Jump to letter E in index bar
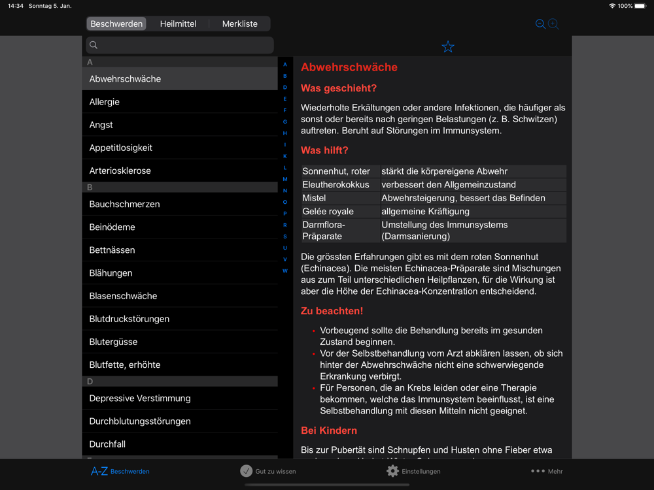 [285, 99]
